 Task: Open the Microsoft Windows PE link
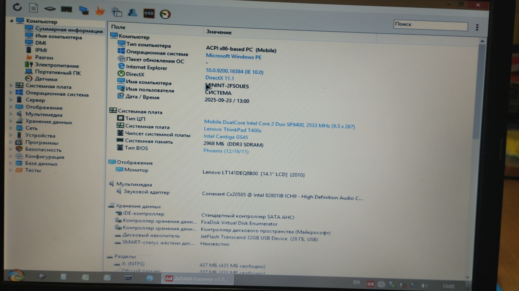(x=234, y=57)
